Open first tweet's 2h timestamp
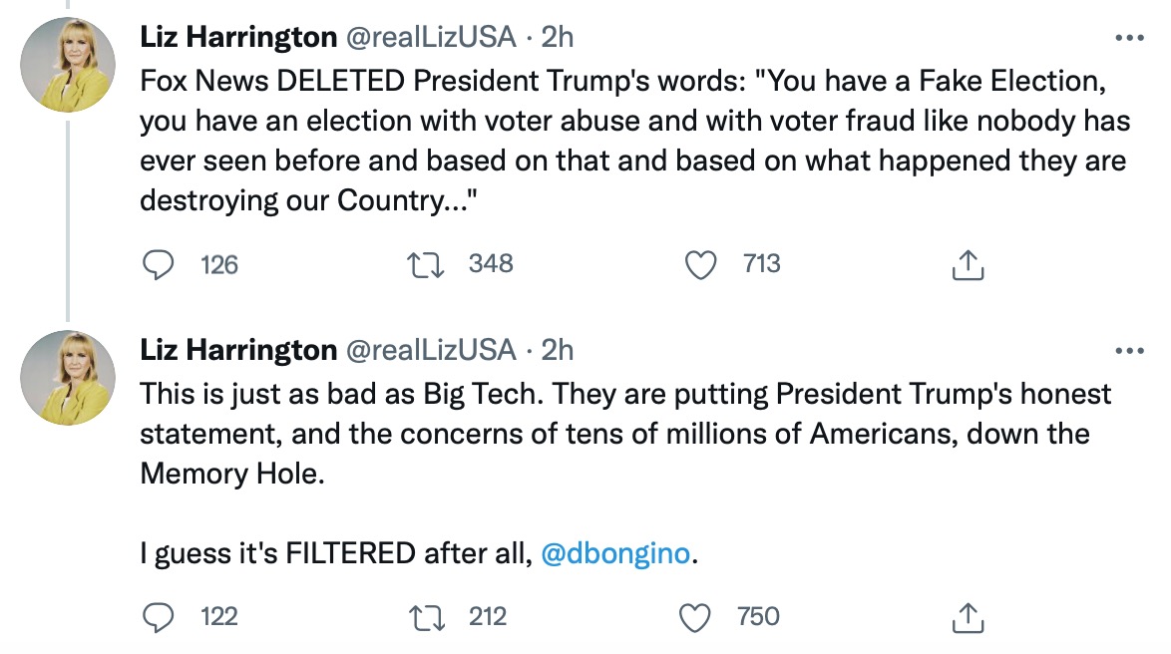Screen dimensions: 1171x654 click(x=558, y=38)
